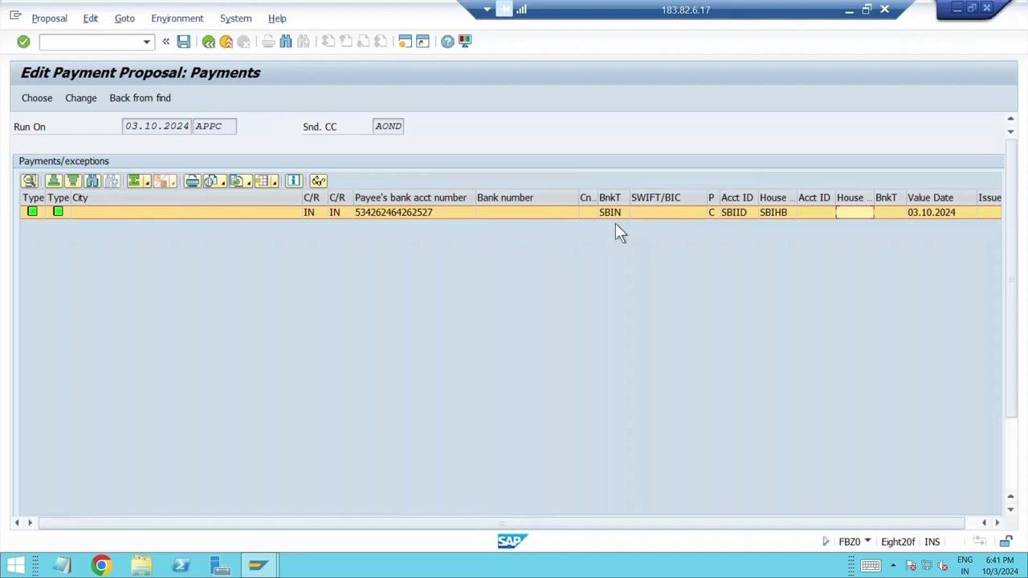Click the grid Find binoculars icon
The image size is (1028, 578).
[92, 181]
